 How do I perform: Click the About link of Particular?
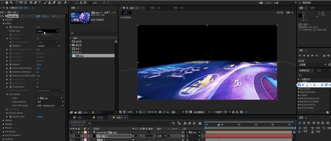point(55,16)
